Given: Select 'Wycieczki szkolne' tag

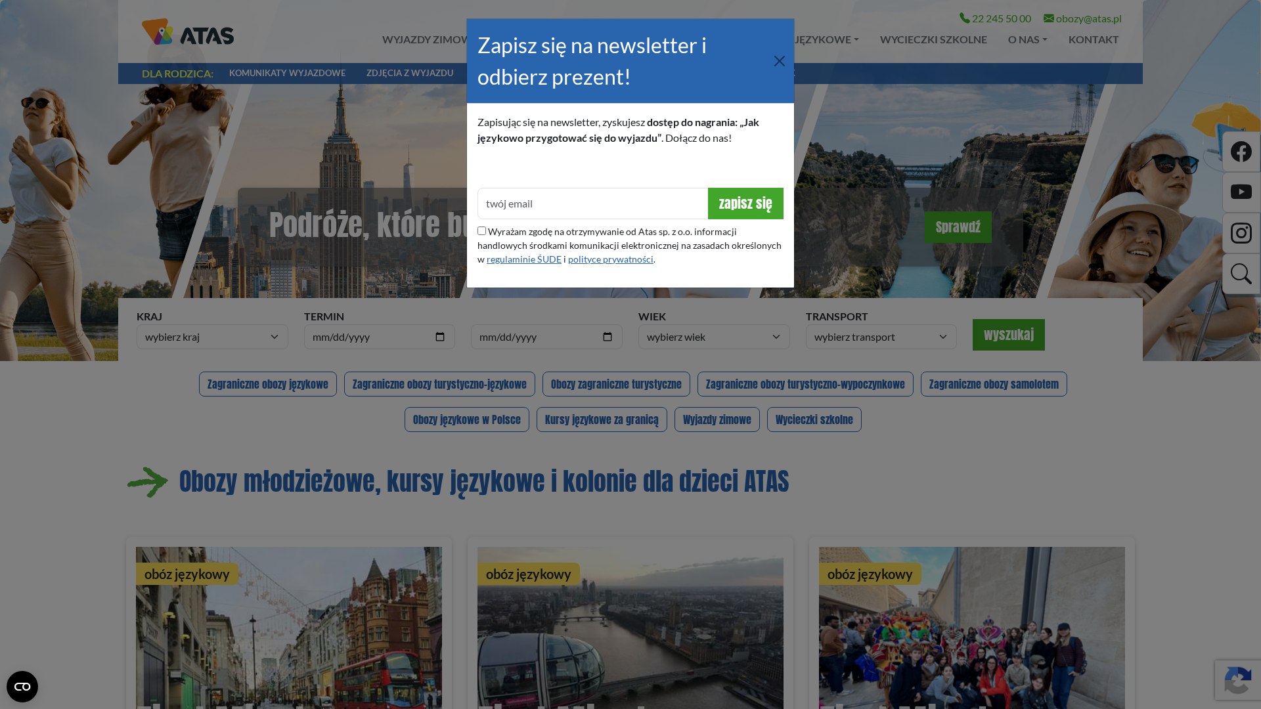Looking at the screenshot, I should coord(814,419).
